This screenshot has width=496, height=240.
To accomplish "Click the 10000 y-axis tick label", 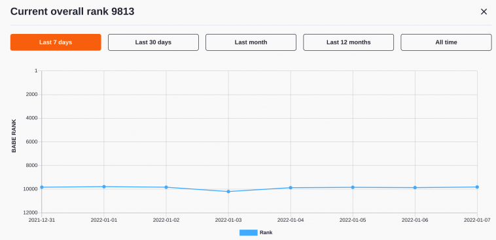I will [x=31, y=189].
